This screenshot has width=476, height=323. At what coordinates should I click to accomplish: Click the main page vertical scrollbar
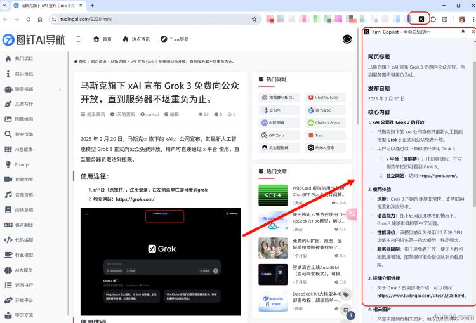tap(358, 77)
